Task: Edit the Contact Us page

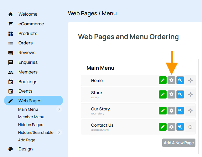Action: [x=163, y=127]
